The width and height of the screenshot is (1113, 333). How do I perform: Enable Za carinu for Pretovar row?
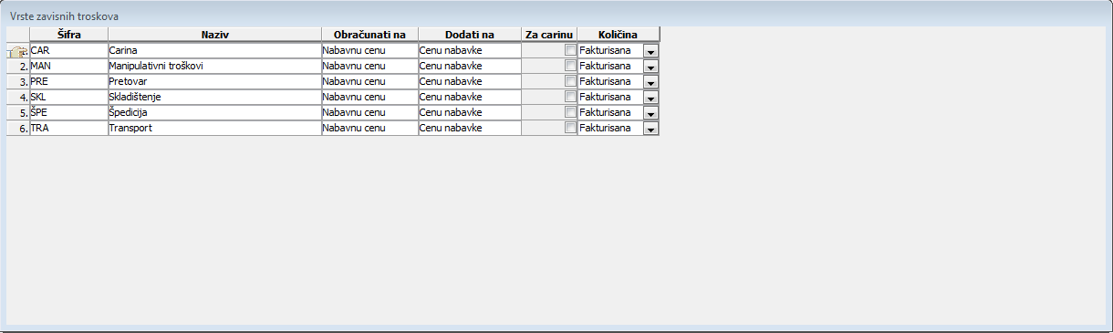(x=571, y=81)
